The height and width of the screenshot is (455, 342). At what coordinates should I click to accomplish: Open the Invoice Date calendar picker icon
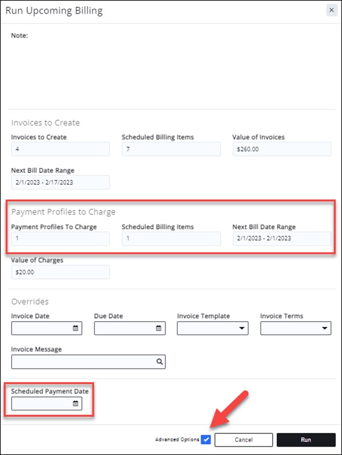[x=75, y=328]
